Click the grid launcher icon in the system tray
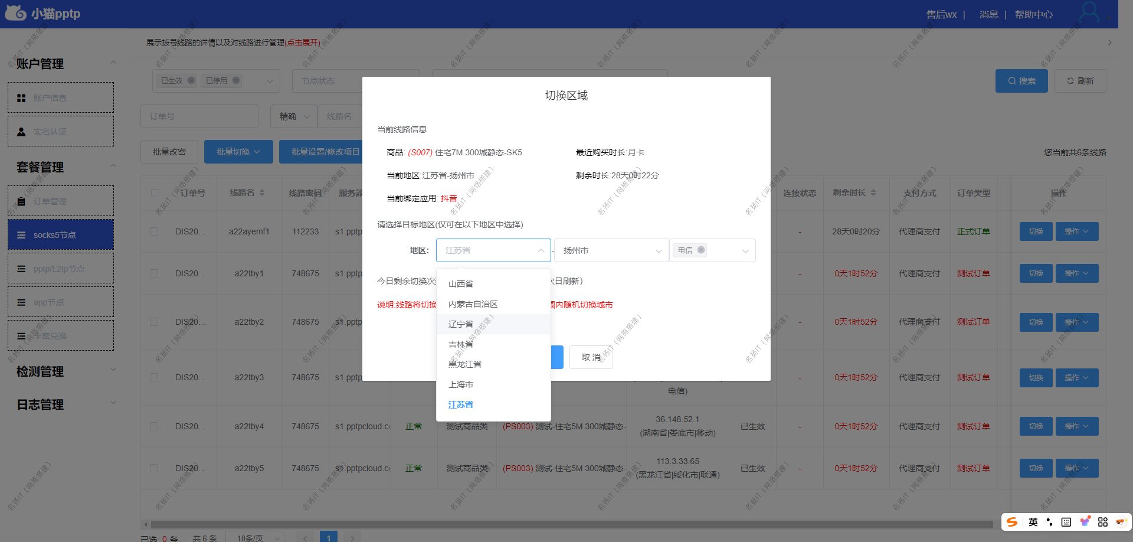The image size is (1133, 542). pyautogui.click(x=1102, y=522)
